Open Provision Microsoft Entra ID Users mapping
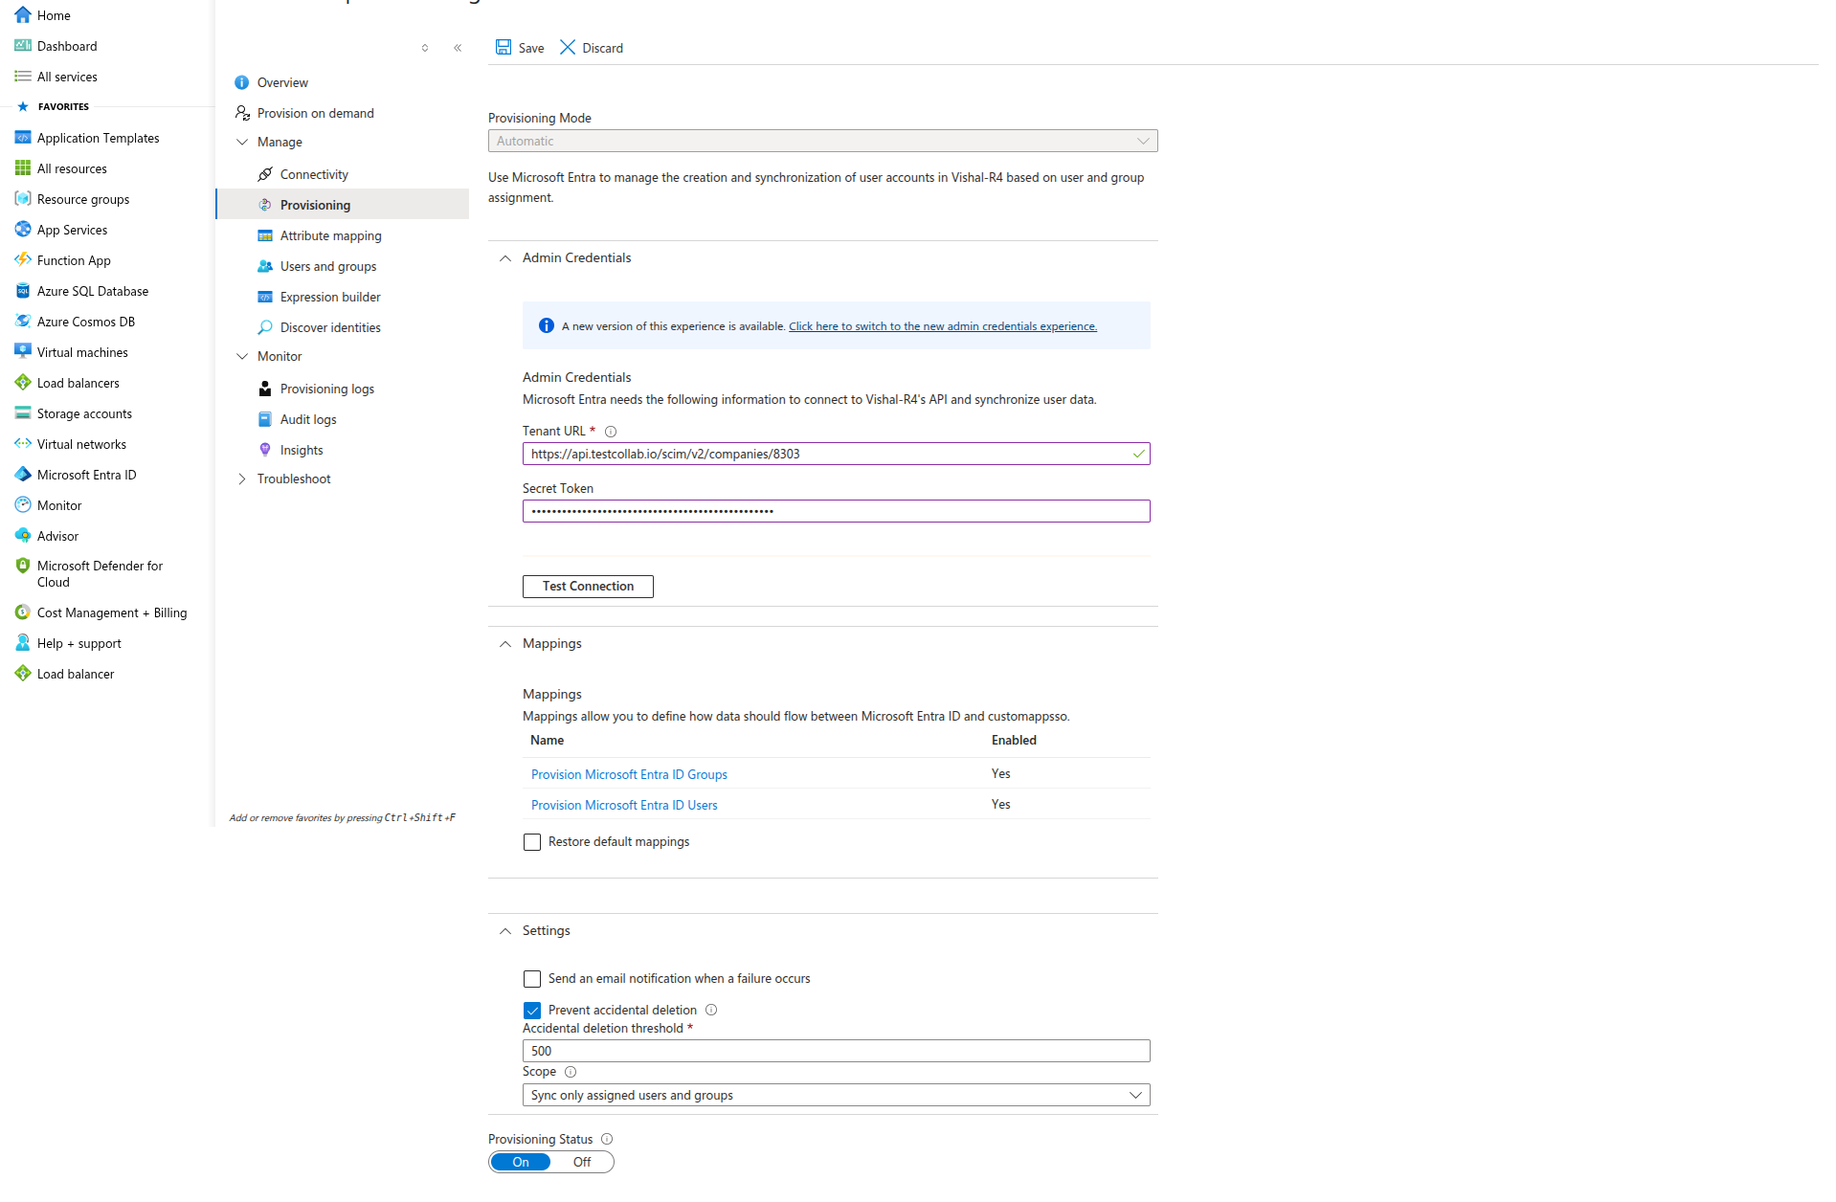1836x1202 pixels. pos(624,805)
